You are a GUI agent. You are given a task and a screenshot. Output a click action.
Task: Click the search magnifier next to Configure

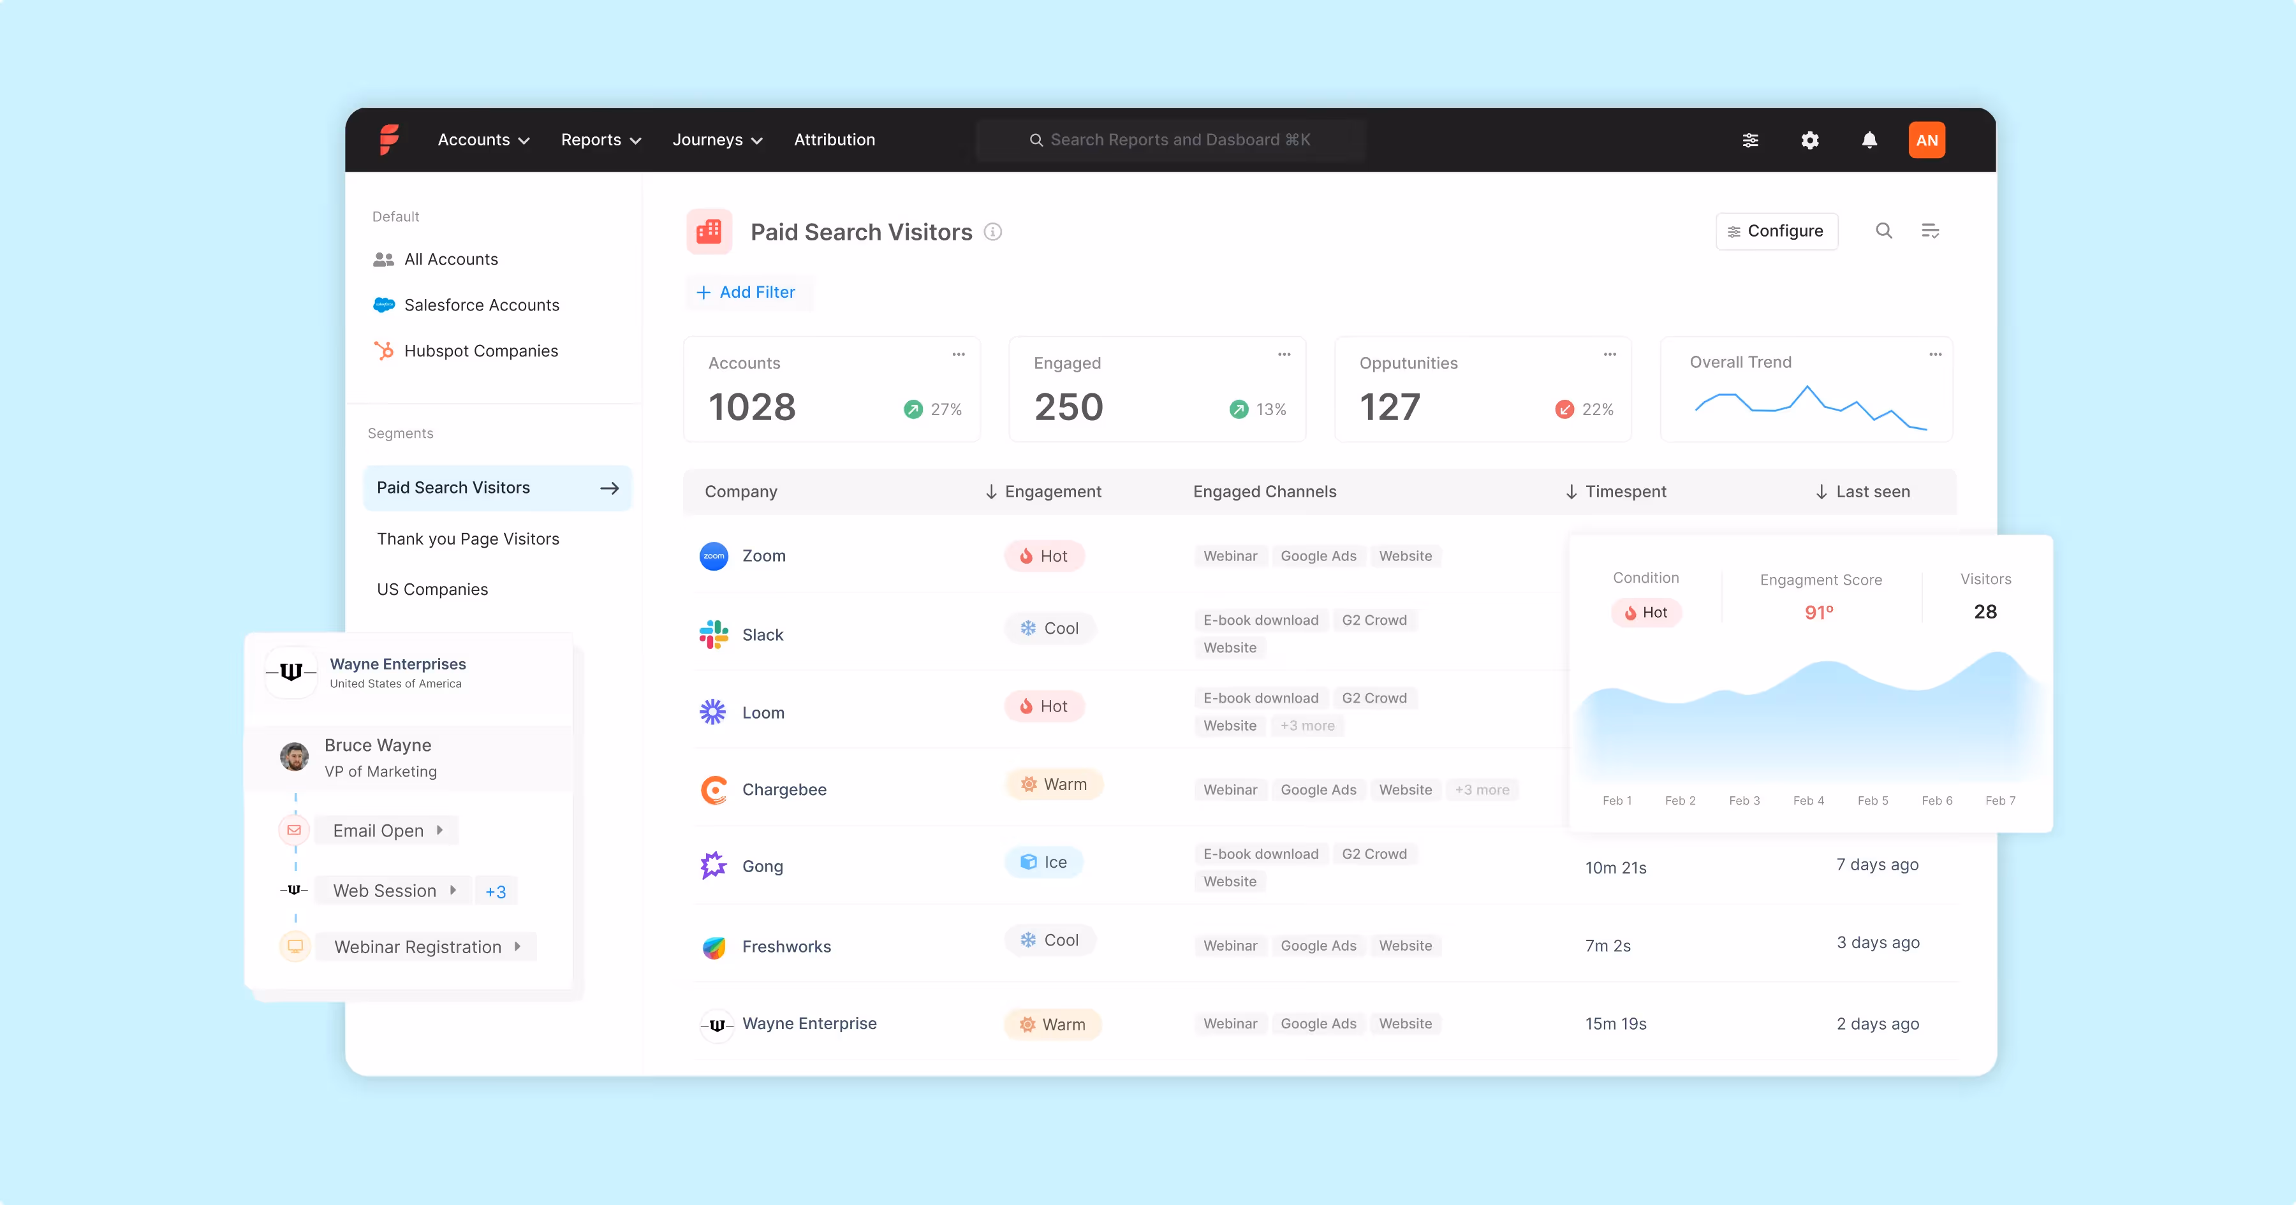(x=1883, y=231)
